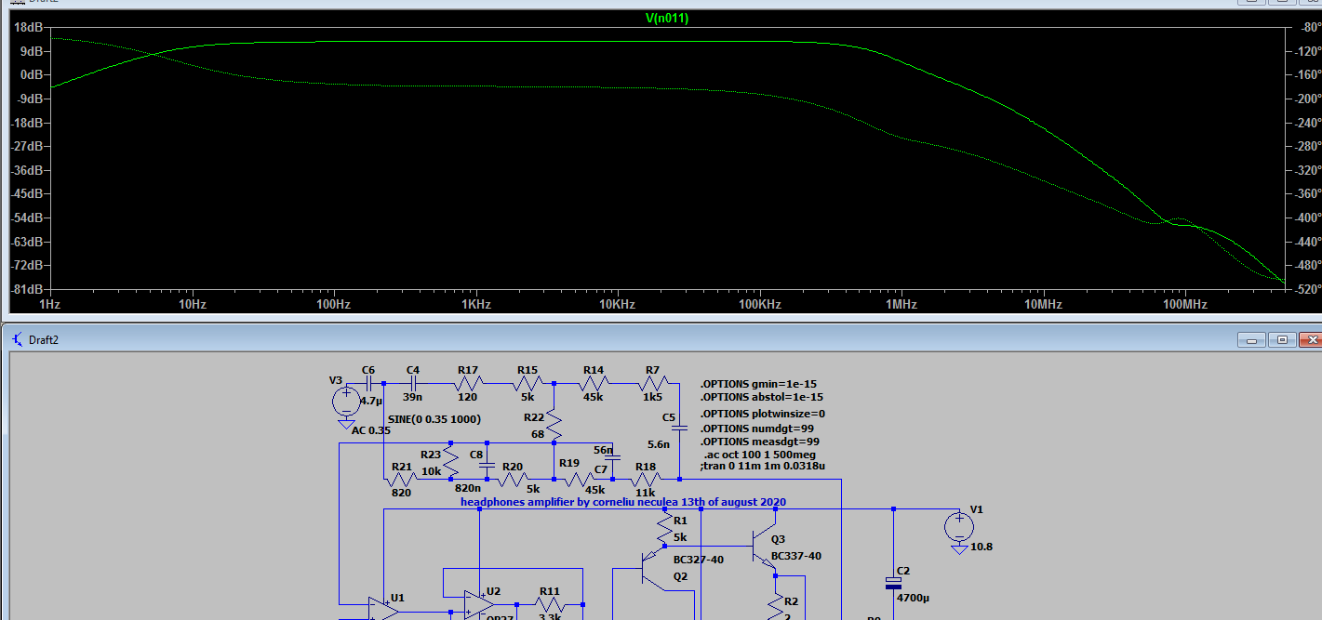The image size is (1322, 620).
Task: Click the 1KHz frequency axis label
Action: pos(475,305)
